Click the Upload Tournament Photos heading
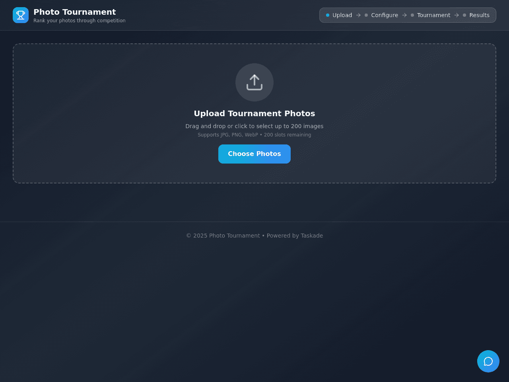 click(x=254, y=113)
